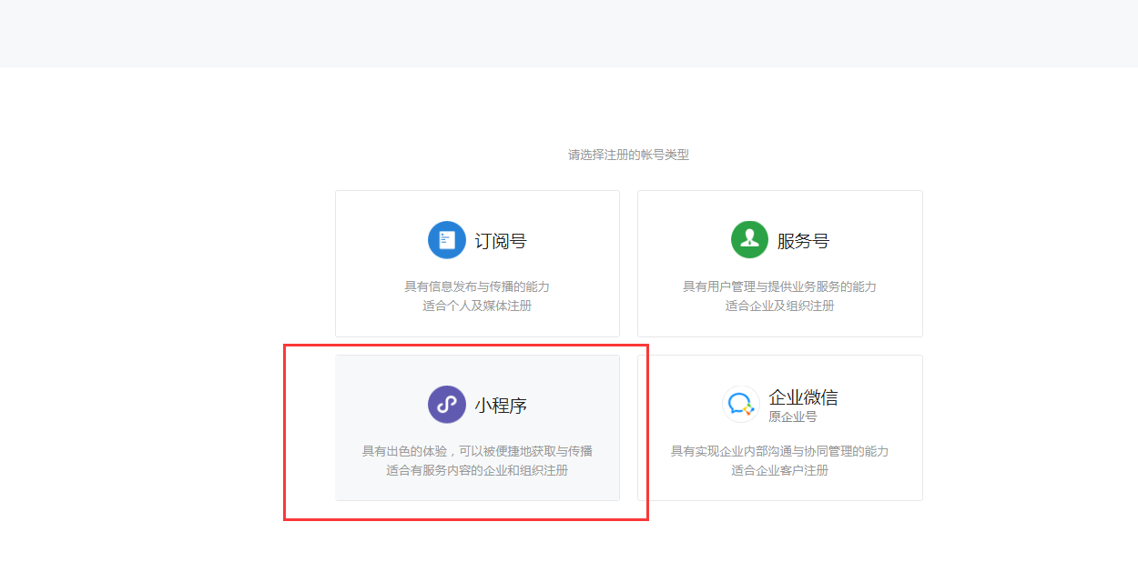Click 具有出色的体验，可以被便捷地获取与传播 description
The height and width of the screenshot is (582, 1138).
click(477, 451)
